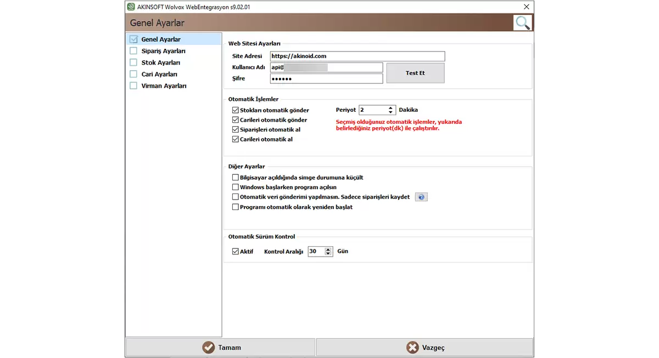
Task: Increase Periyot value with up arrow
Action: click(391, 107)
